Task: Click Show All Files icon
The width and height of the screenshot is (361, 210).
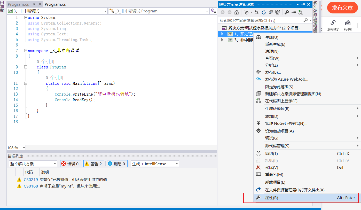Action: point(278,12)
